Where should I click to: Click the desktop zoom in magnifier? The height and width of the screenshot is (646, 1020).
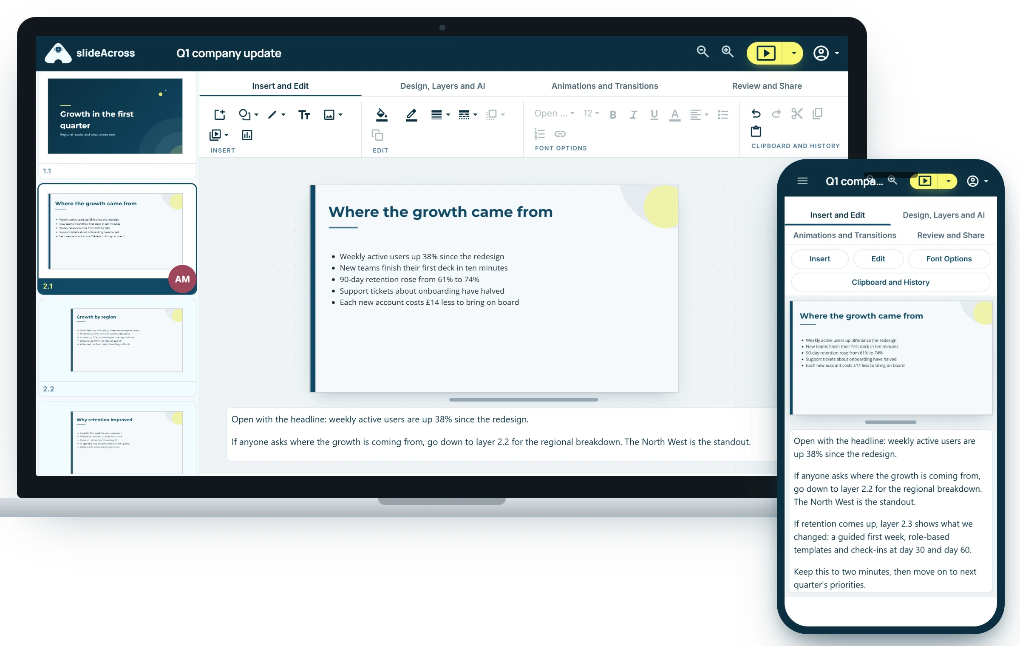(x=728, y=52)
